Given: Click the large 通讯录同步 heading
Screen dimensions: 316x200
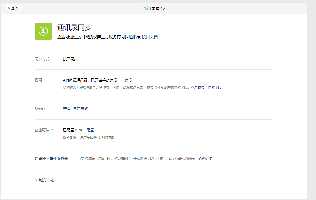Looking at the screenshot, I should pyautogui.click(x=74, y=27).
